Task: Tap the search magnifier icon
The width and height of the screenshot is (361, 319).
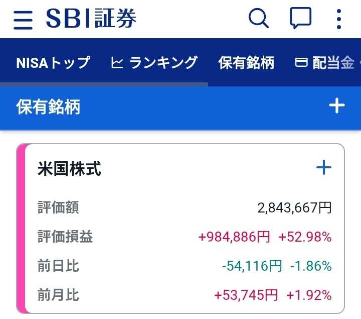Action: 259,19
